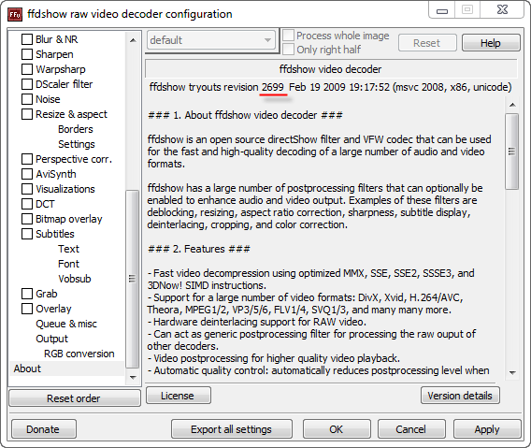531x448 pixels.
Task: Open the RGB conversion page
Action: tap(79, 354)
